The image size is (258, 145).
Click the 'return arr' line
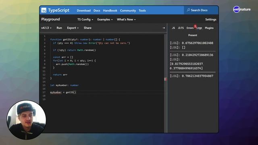coord(60,75)
